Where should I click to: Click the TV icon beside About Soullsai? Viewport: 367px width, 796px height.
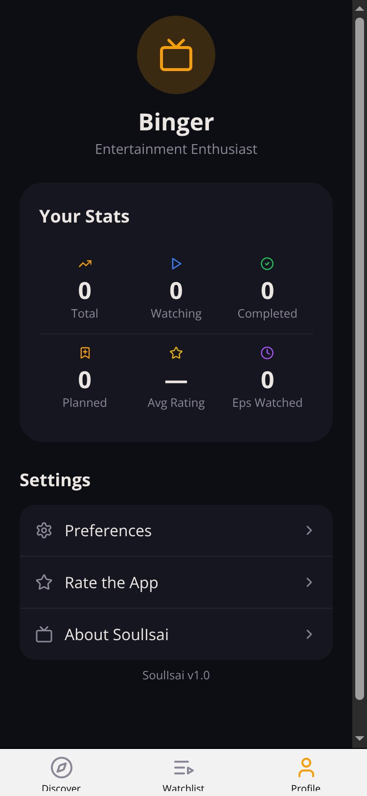point(44,634)
